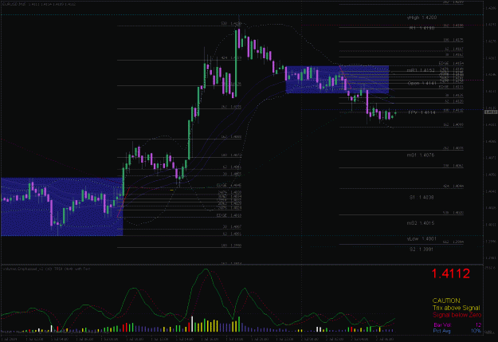Click the Signal below Zero message
The image size is (498, 342).
[x=457, y=315]
